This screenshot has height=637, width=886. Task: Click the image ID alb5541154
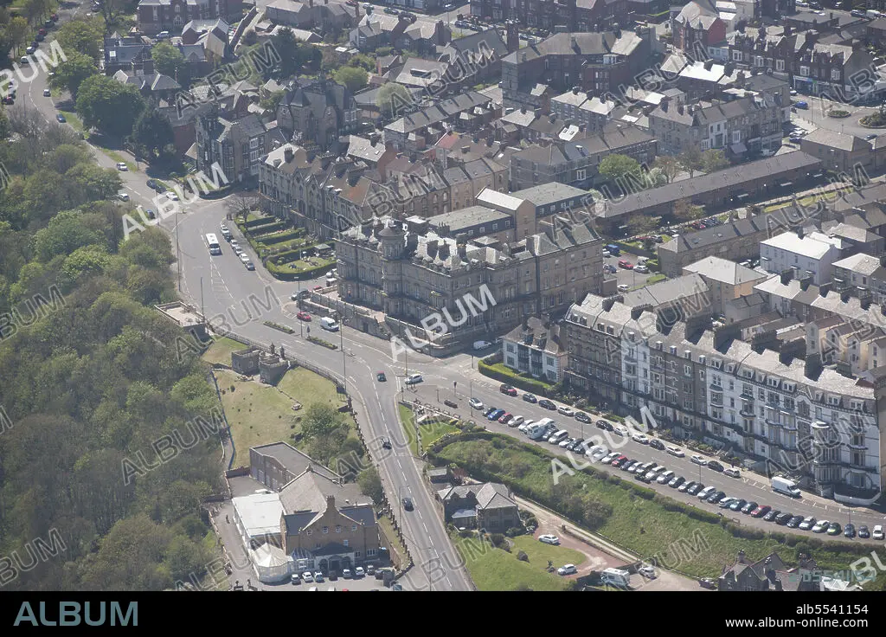tap(831, 609)
